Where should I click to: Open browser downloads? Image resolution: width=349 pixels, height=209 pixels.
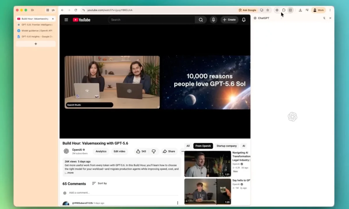pyautogui.click(x=300, y=10)
